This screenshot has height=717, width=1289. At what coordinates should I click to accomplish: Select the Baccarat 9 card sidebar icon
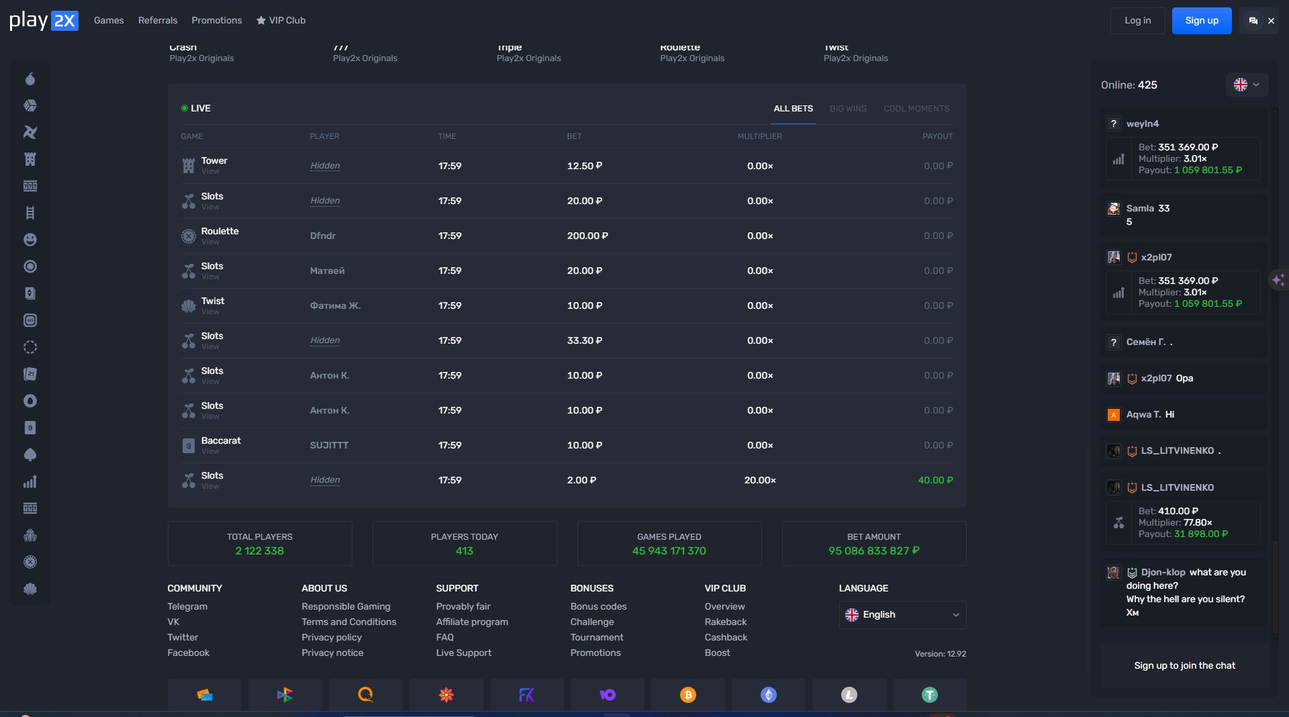click(30, 428)
